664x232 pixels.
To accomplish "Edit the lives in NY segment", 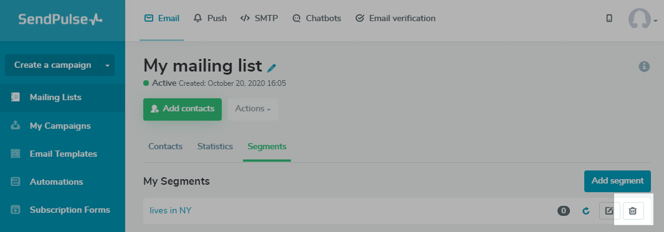I will click(x=609, y=210).
